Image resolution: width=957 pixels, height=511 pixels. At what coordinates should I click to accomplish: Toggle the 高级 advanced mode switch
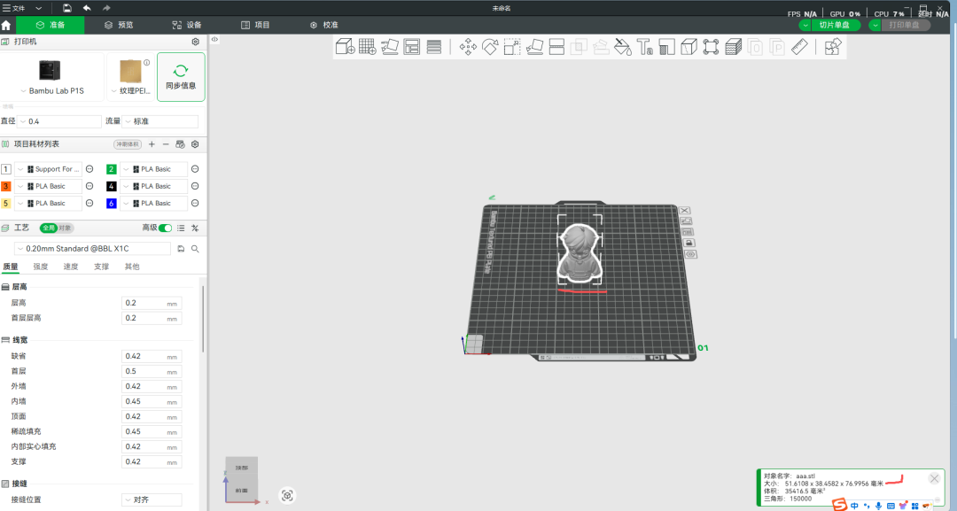point(165,228)
